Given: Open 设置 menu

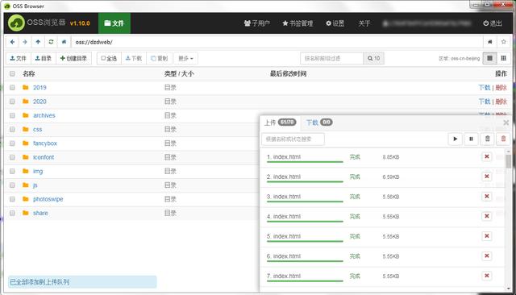Looking at the screenshot, I should [335, 23].
